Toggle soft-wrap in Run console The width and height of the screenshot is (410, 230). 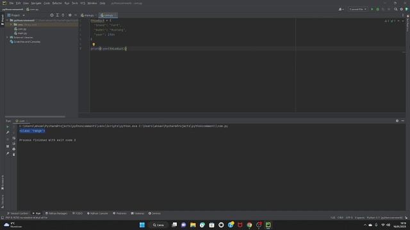pyautogui.click(x=14, y=138)
